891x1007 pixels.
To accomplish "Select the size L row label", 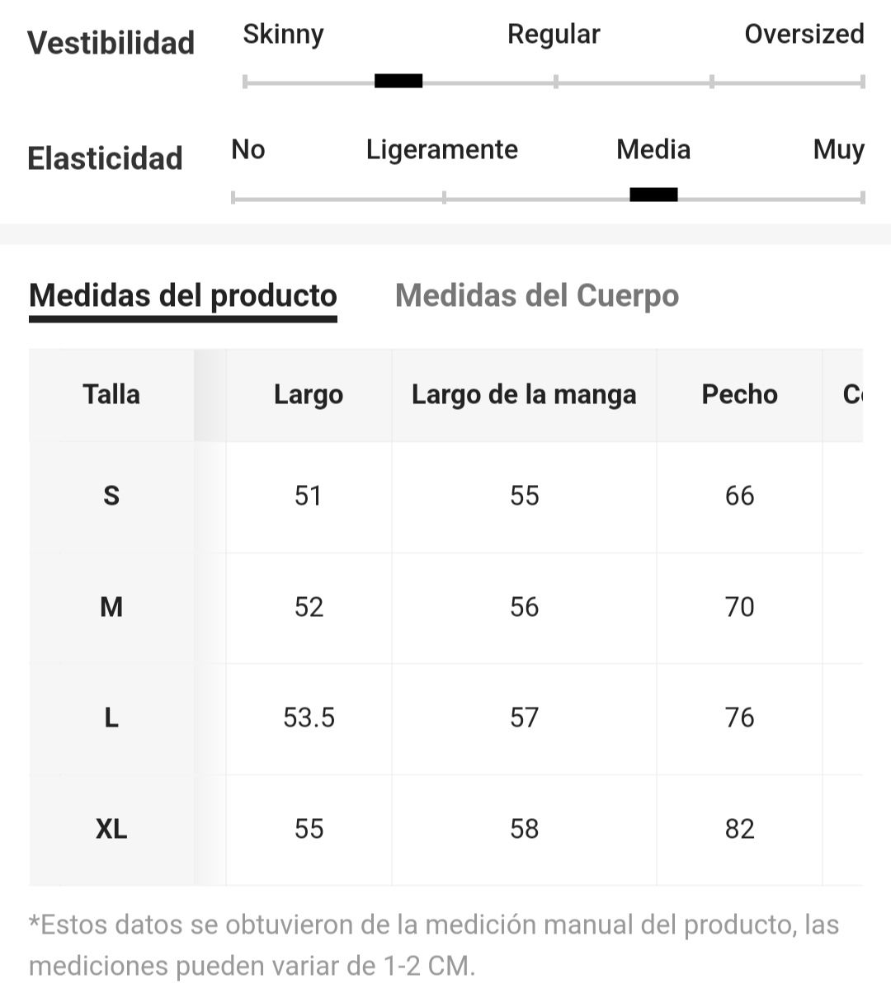I will coord(111,718).
